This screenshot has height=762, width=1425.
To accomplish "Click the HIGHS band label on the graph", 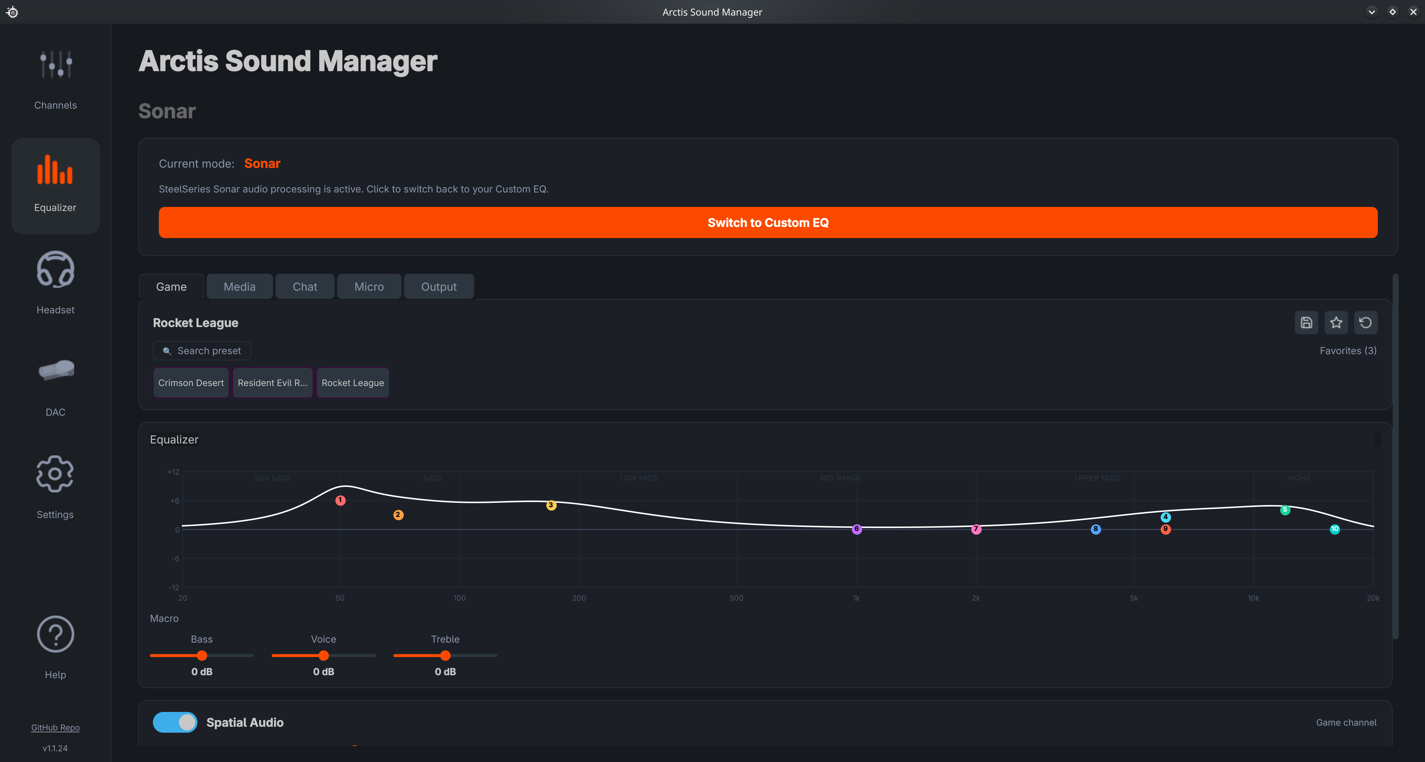I will (1298, 478).
